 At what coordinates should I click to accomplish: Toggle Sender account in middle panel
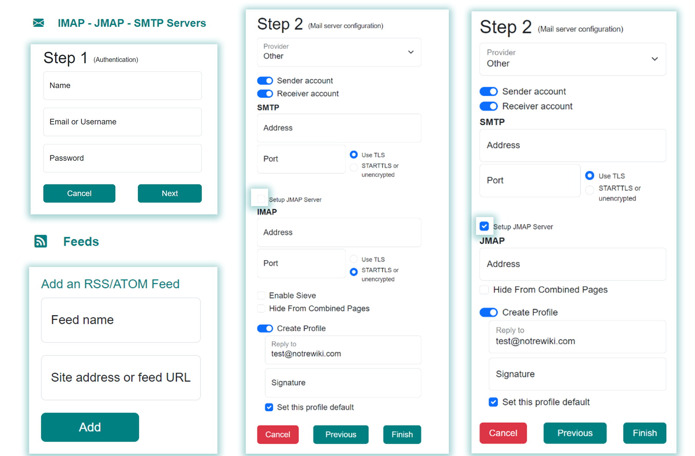[265, 81]
